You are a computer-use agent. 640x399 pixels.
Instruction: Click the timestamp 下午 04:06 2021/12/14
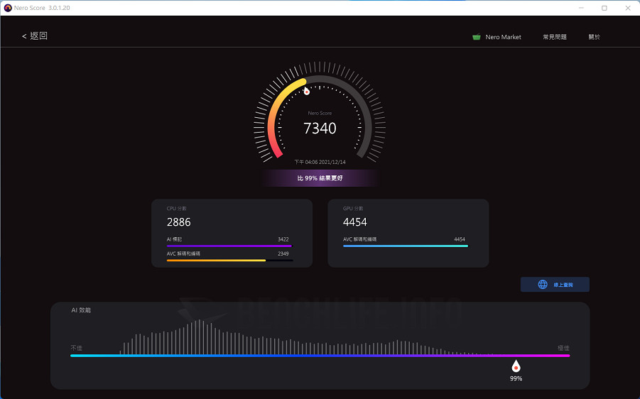(320, 162)
